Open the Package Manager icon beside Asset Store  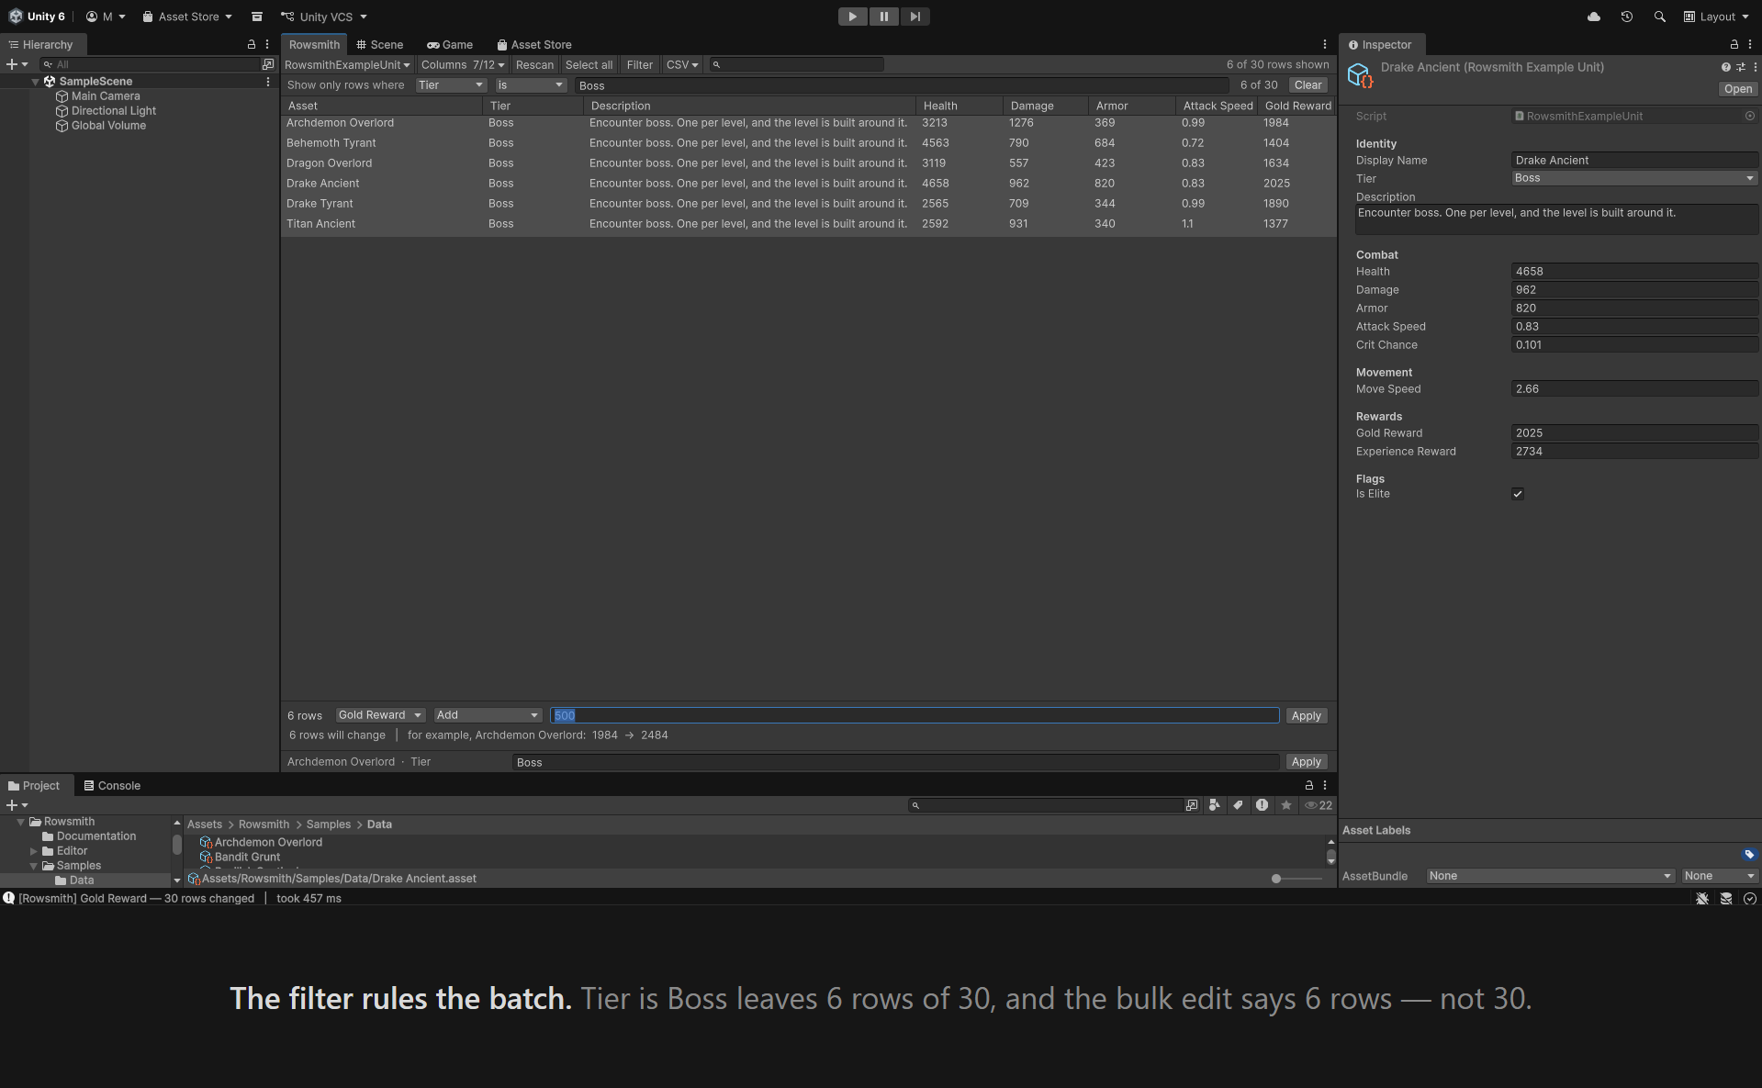(257, 17)
